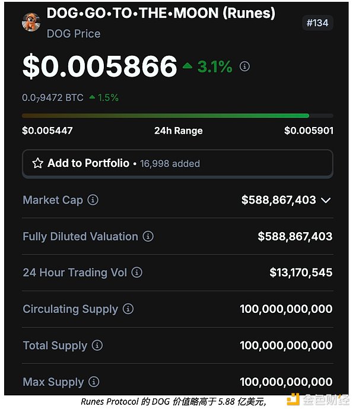Open Fully Diluted Valuation info icon
The width and height of the screenshot is (356, 412).
coord(148,236)
